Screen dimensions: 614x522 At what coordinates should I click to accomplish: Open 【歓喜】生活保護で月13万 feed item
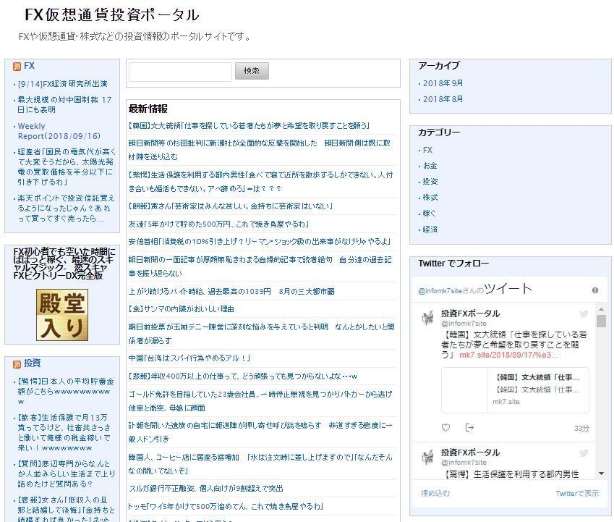64,433
